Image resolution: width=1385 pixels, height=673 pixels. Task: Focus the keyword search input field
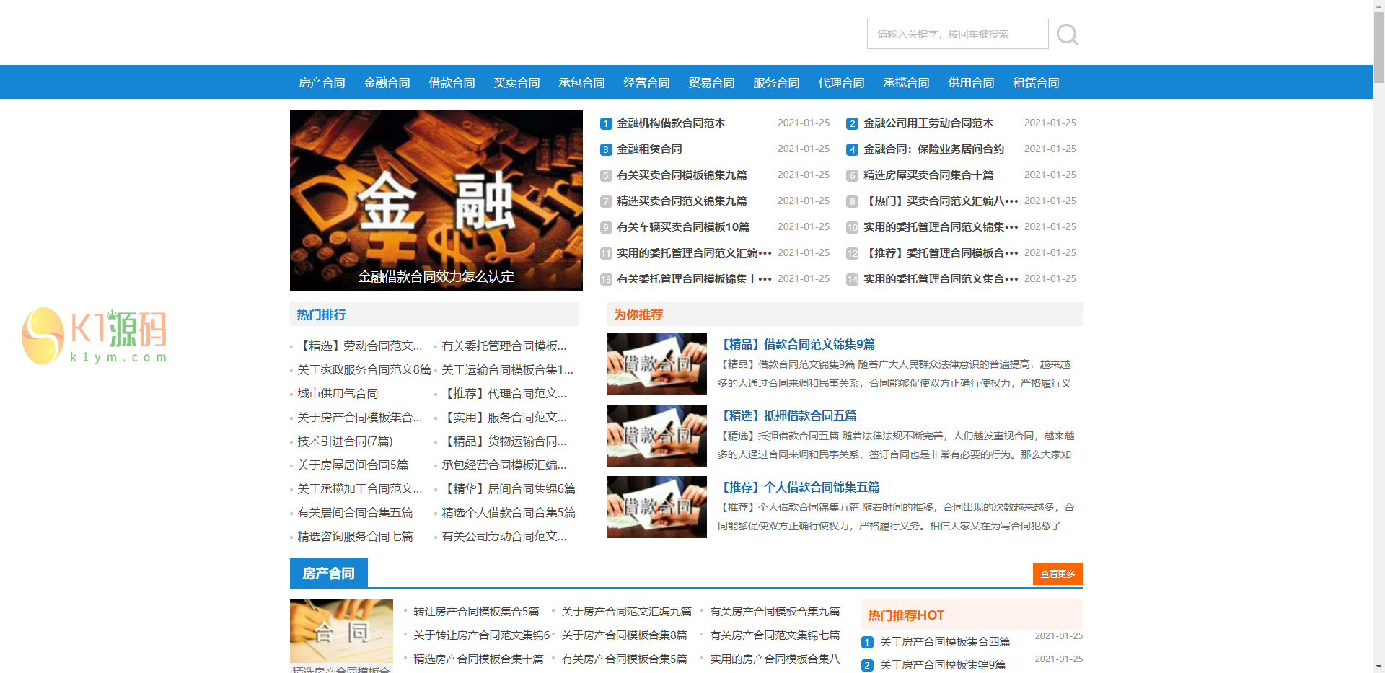pos(957,34)
